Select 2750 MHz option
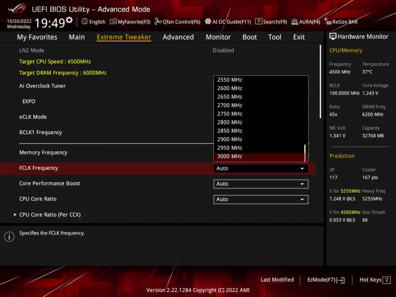This screenshot has height=297, width=396. (x=259, y=114)
